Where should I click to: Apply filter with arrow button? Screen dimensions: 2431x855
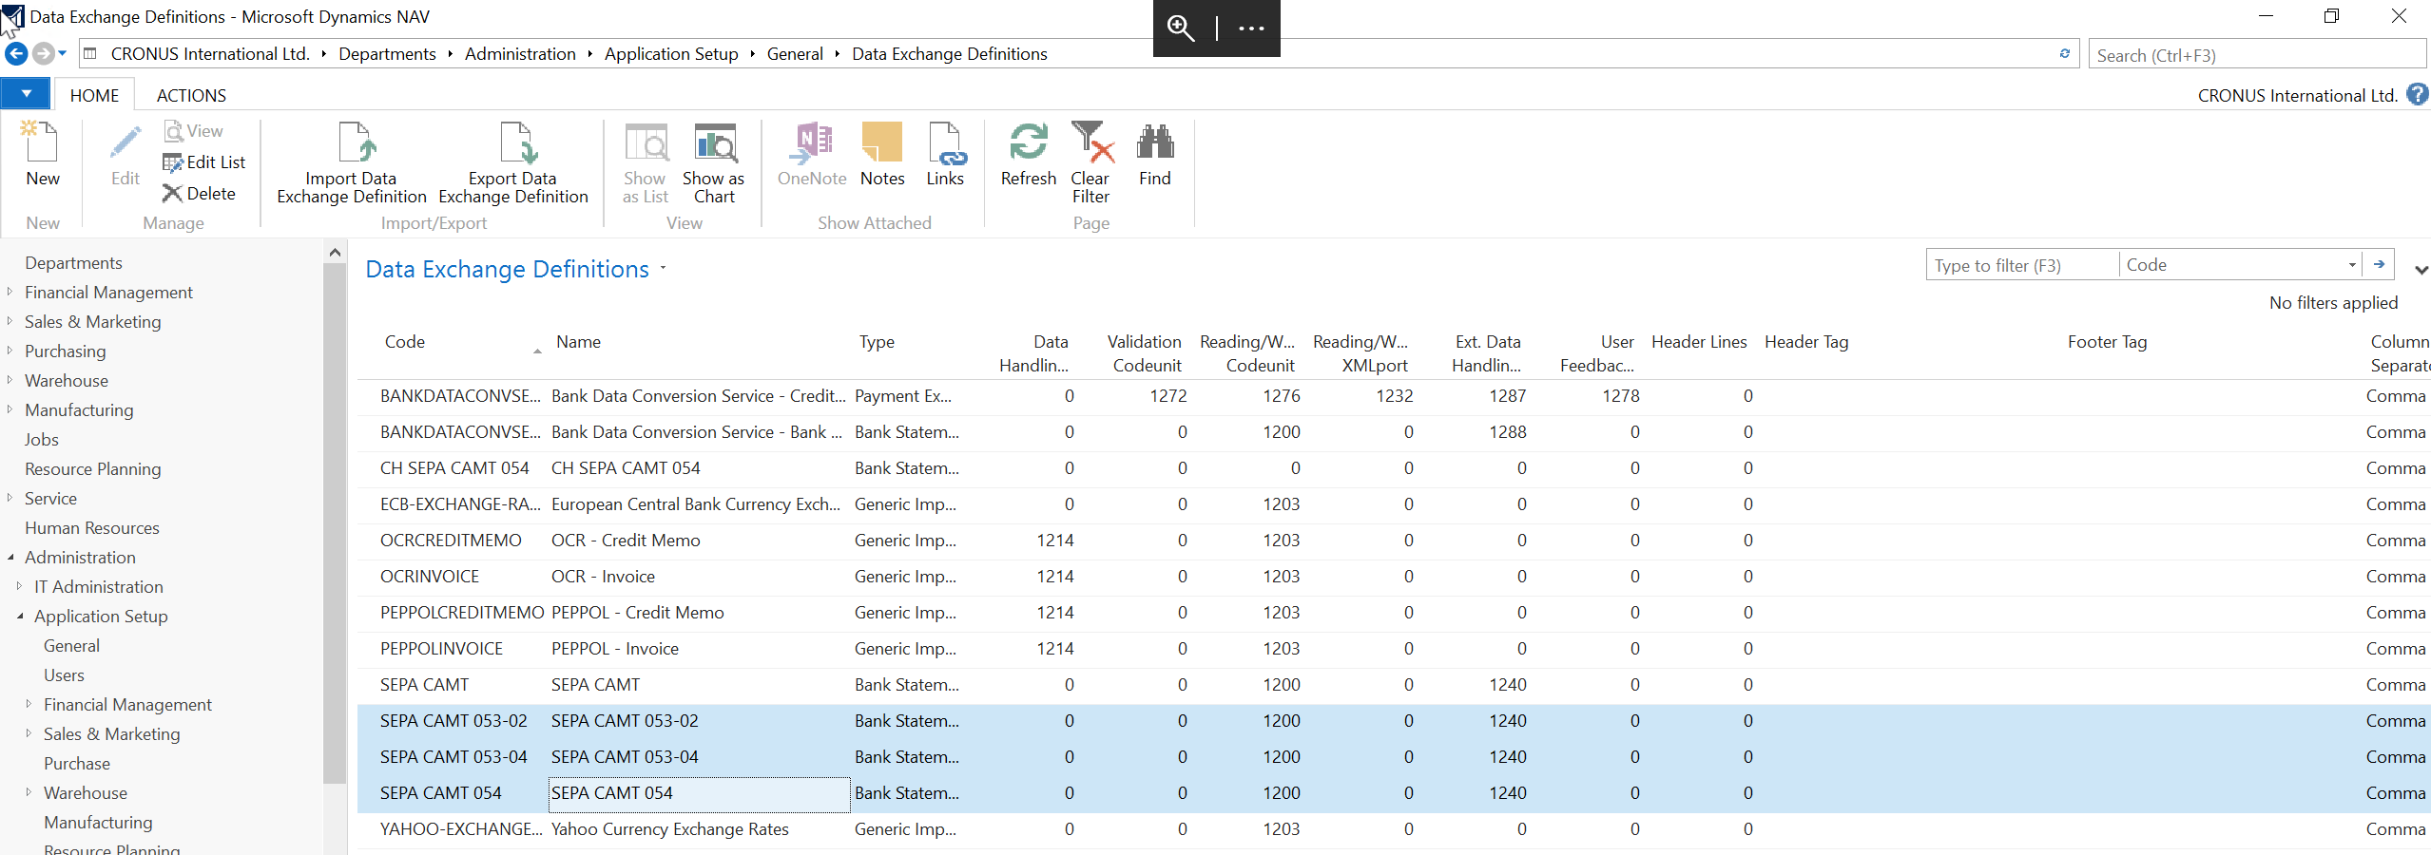pos(2379,265)
